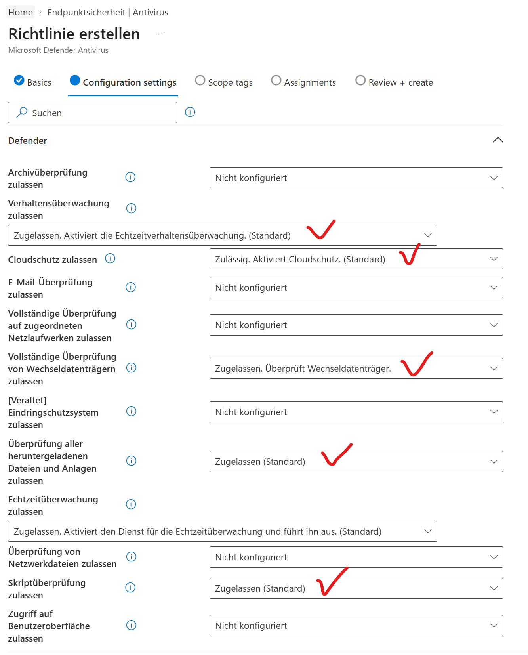Click info icon next to Archivüberprüfung zulassen

130,177
